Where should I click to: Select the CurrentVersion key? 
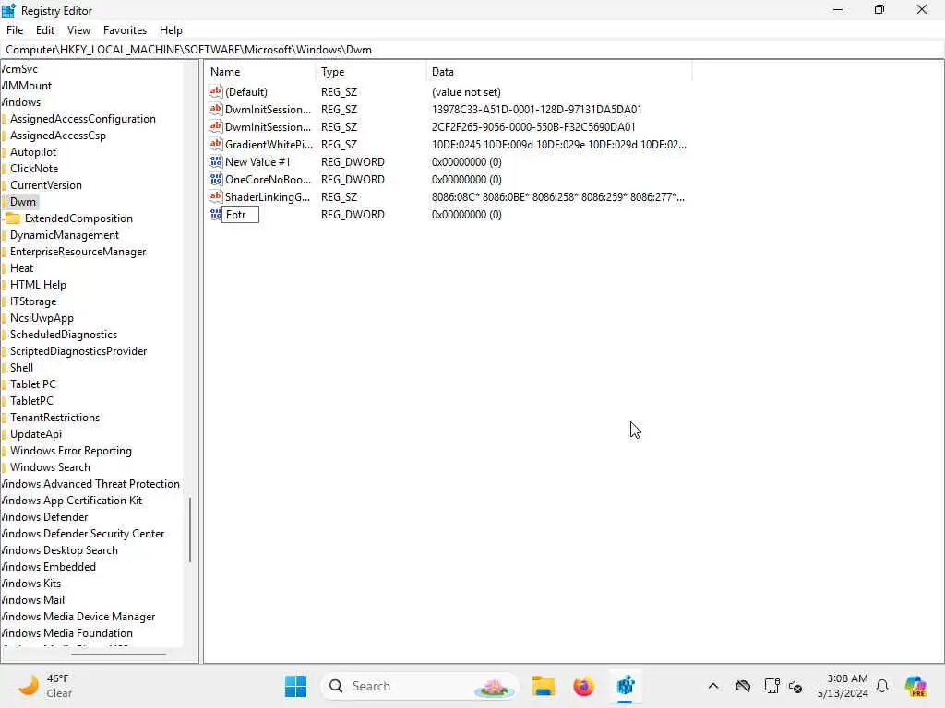pyautogui.click(x=46, y=184)
